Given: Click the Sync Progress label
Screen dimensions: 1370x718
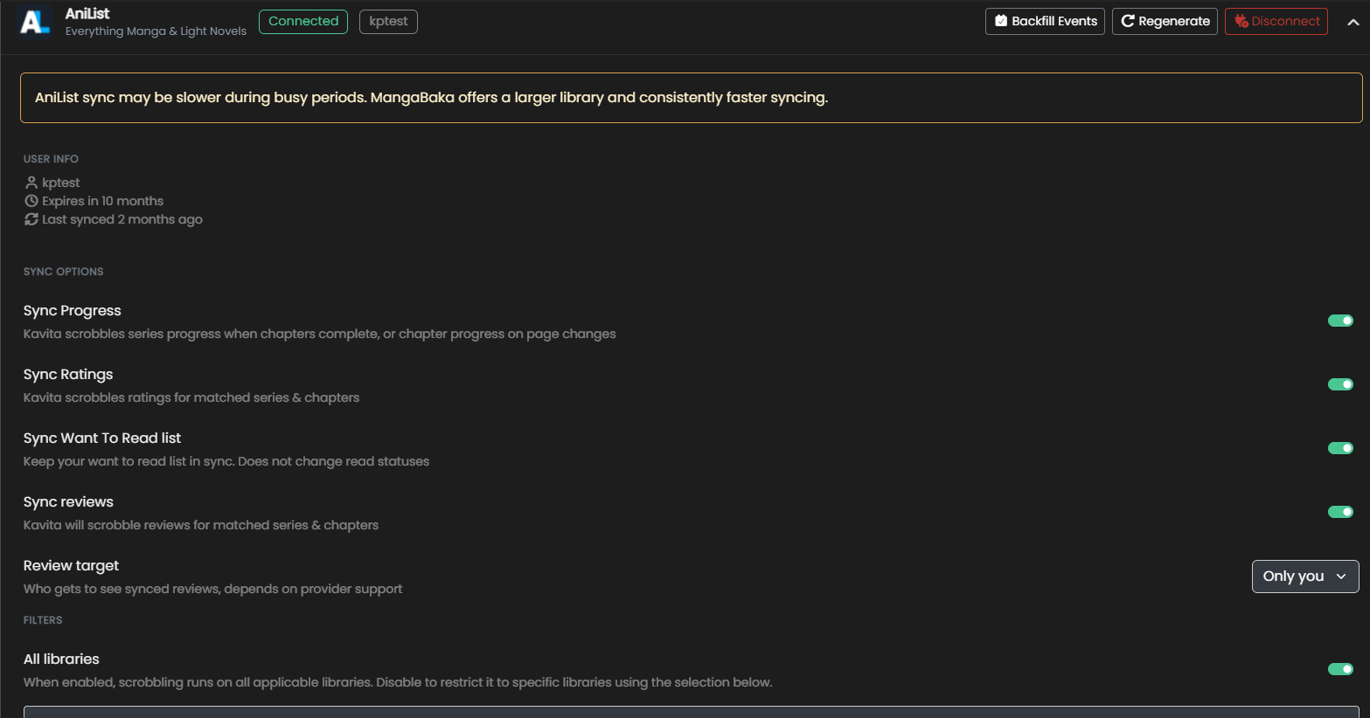Looking at the screenshot, I should pyautogui.click(x=73, y=311).
